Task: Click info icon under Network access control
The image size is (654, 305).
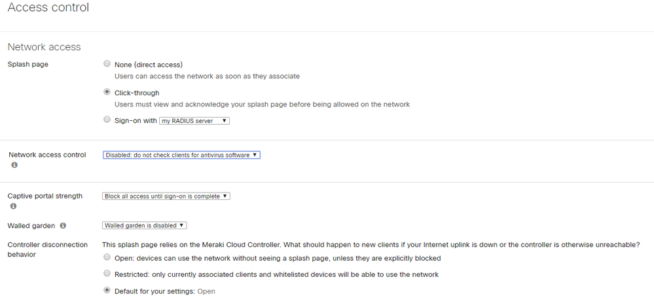Action: (14, 165)
